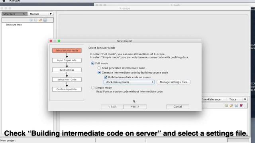This screenshot has height=143, width=255.
Task: Show more tabs via arrow beside Module tab
Action: pos(51,14)
